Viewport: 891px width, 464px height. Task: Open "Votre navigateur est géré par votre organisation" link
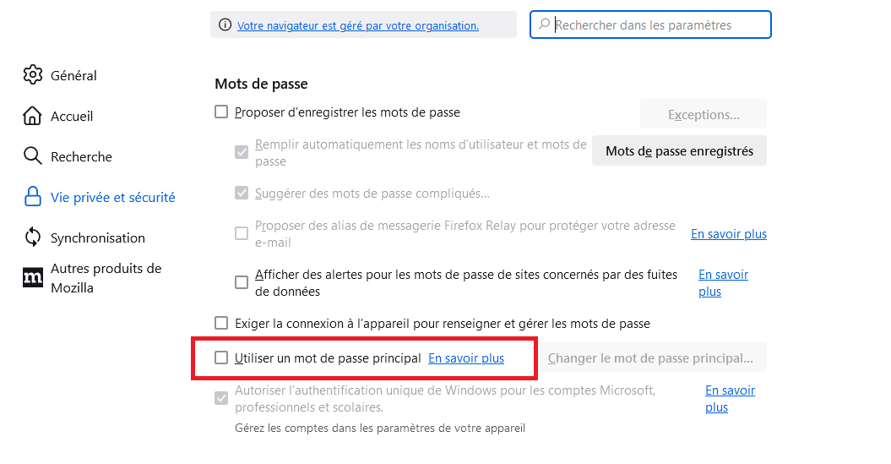tap(358, 25)
